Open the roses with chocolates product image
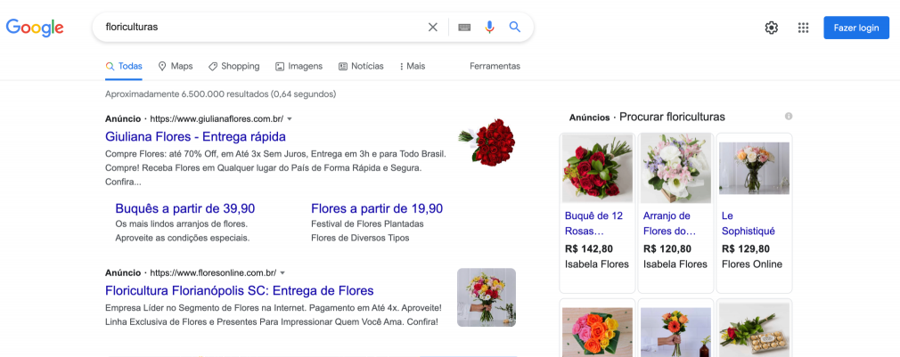The height and width of the screenshot is (357, 900). click(754, 330)
